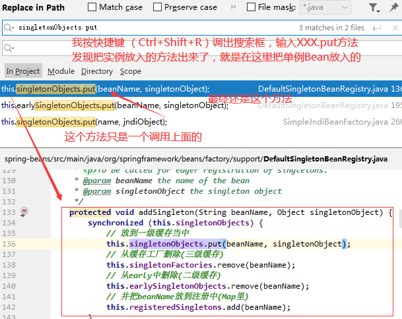Switch to the Directory scope tab

pos(97,71)
